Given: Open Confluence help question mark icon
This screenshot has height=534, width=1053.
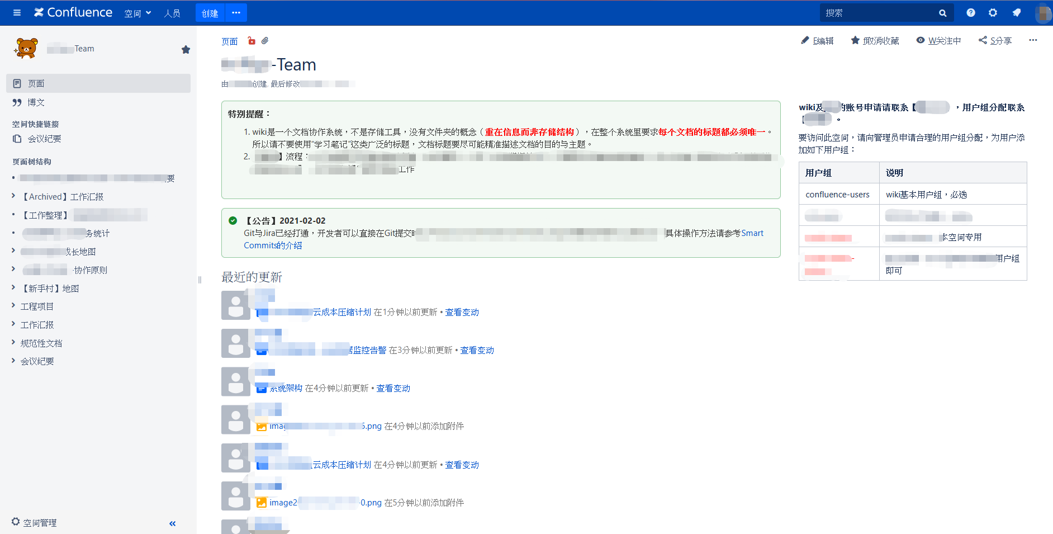Looking at the screenshot, I should point(971,12).
